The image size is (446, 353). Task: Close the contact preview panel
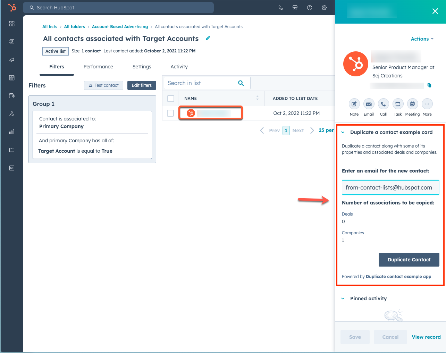(x=435, y=11)
